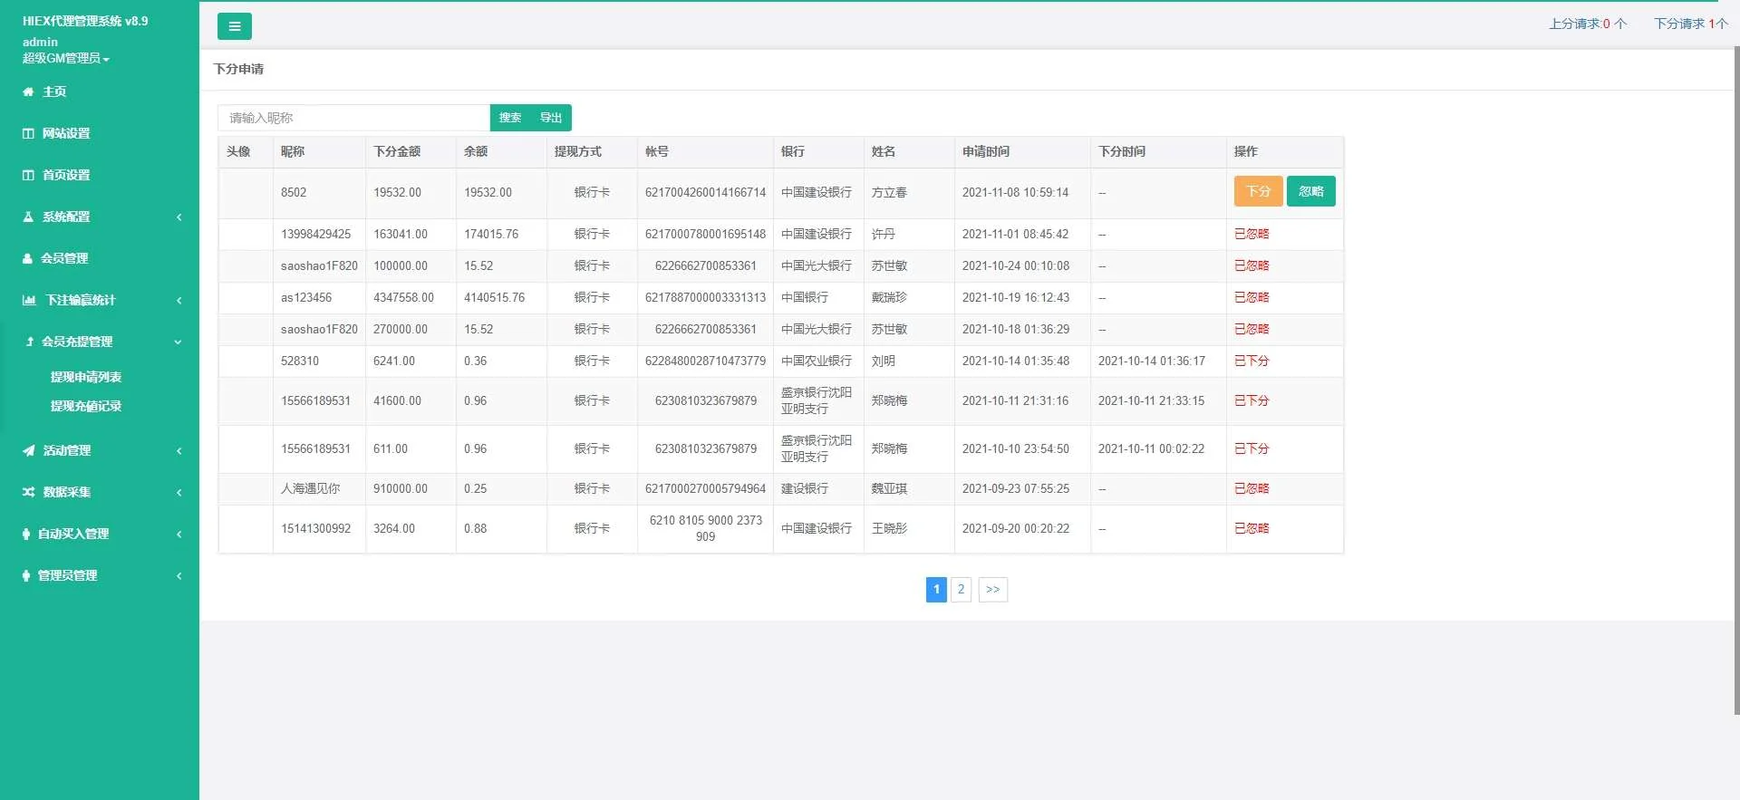
Task: Click the nickname search input field
Action: tap(353, 118)
